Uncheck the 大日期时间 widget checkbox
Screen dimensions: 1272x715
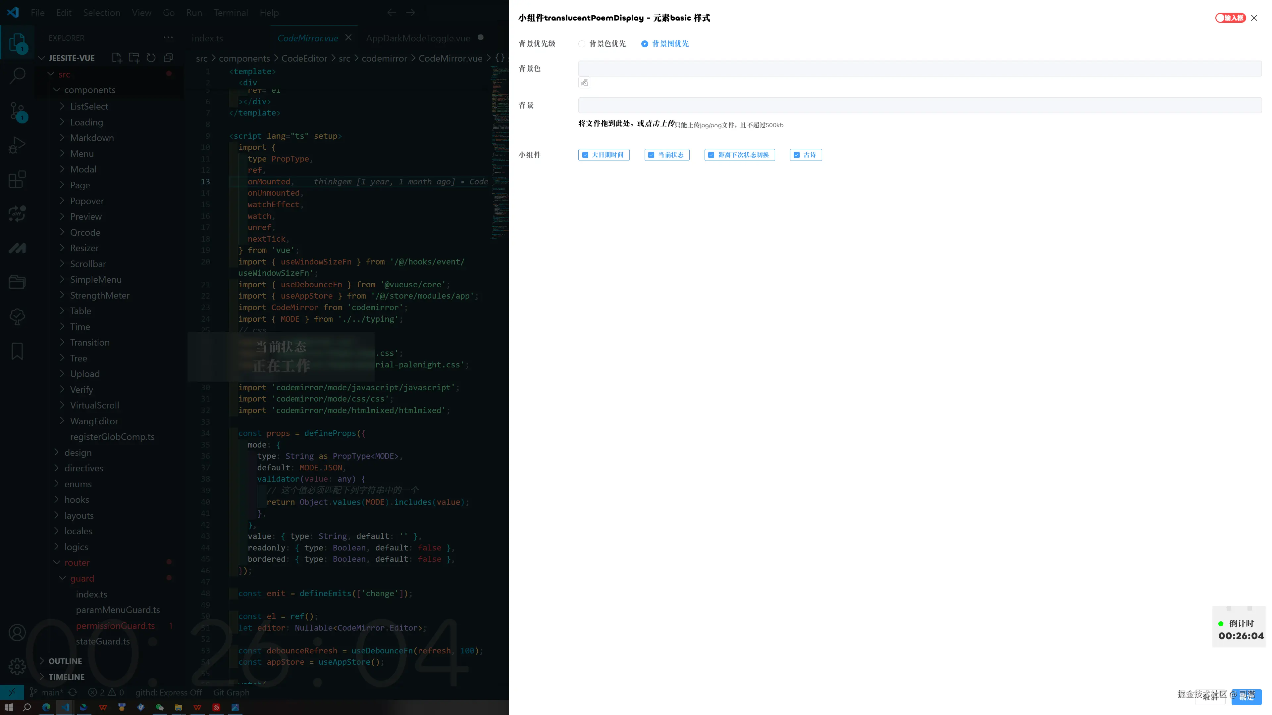585,155
